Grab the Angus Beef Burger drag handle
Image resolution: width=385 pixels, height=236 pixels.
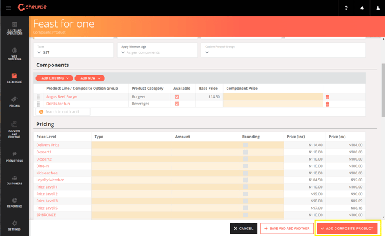pyautogui.click(x=38, y=97)
